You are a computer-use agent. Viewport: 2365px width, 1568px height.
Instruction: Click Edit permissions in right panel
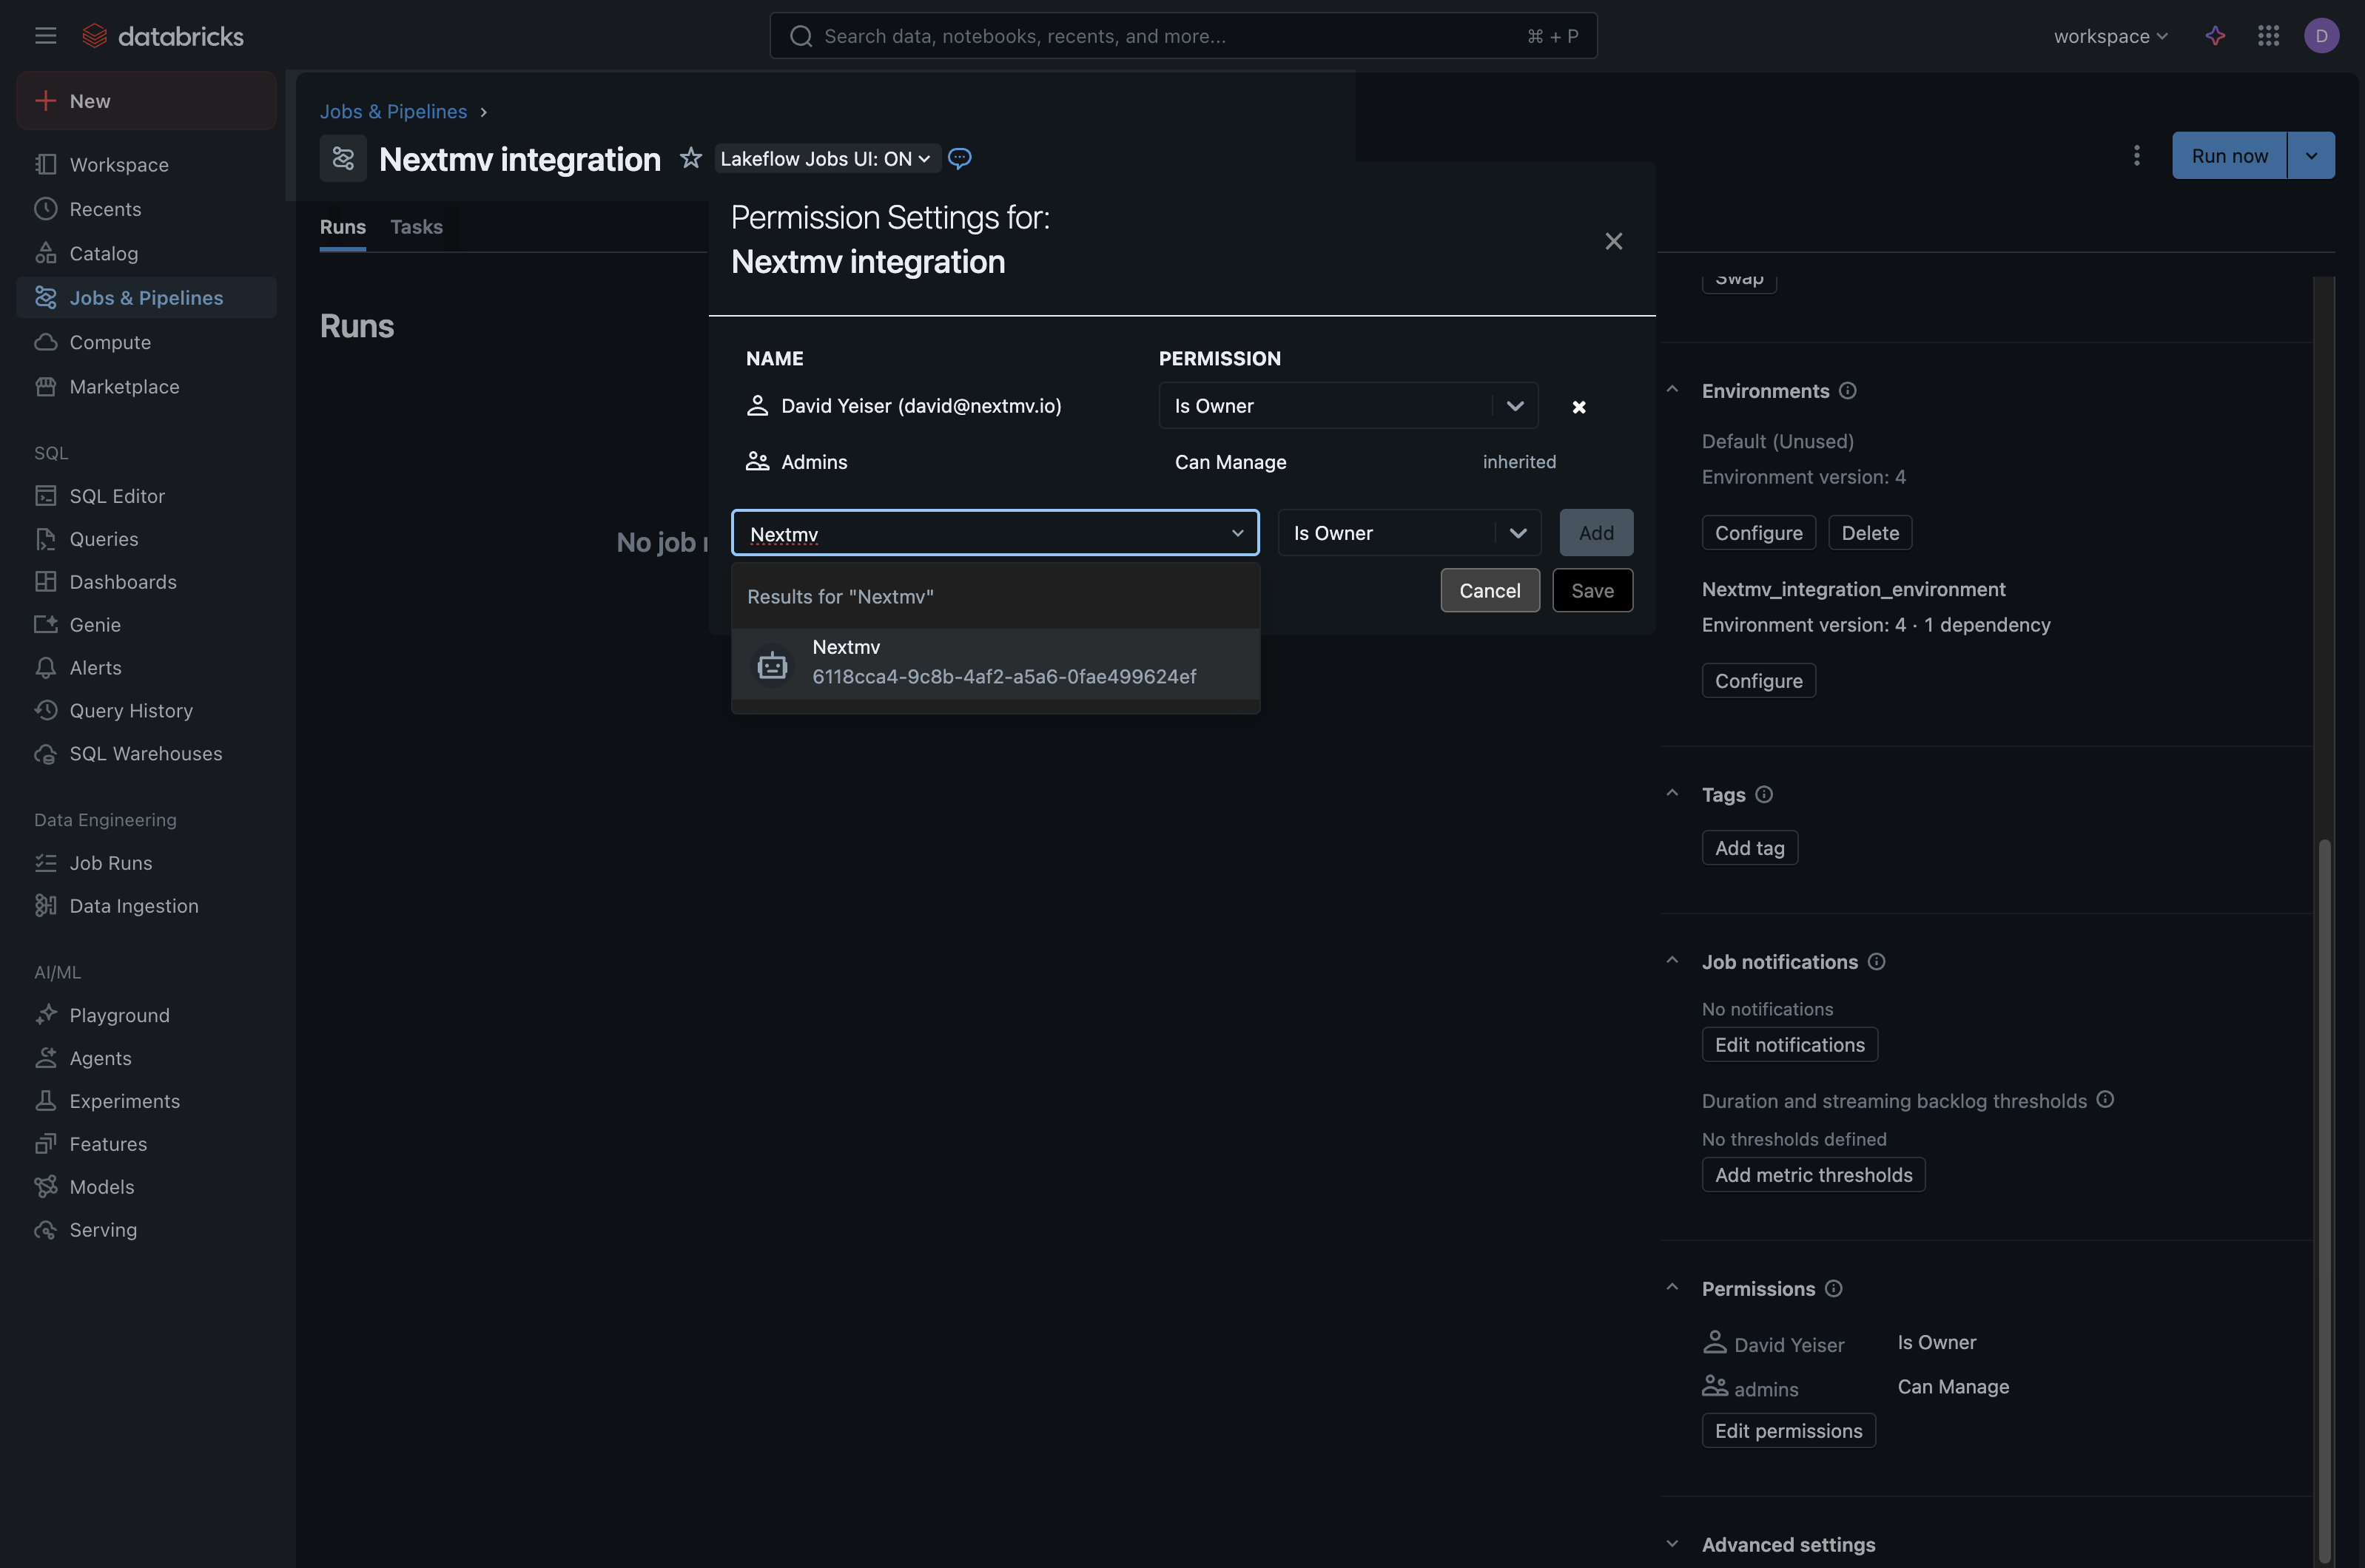tap(1788, 1430)
